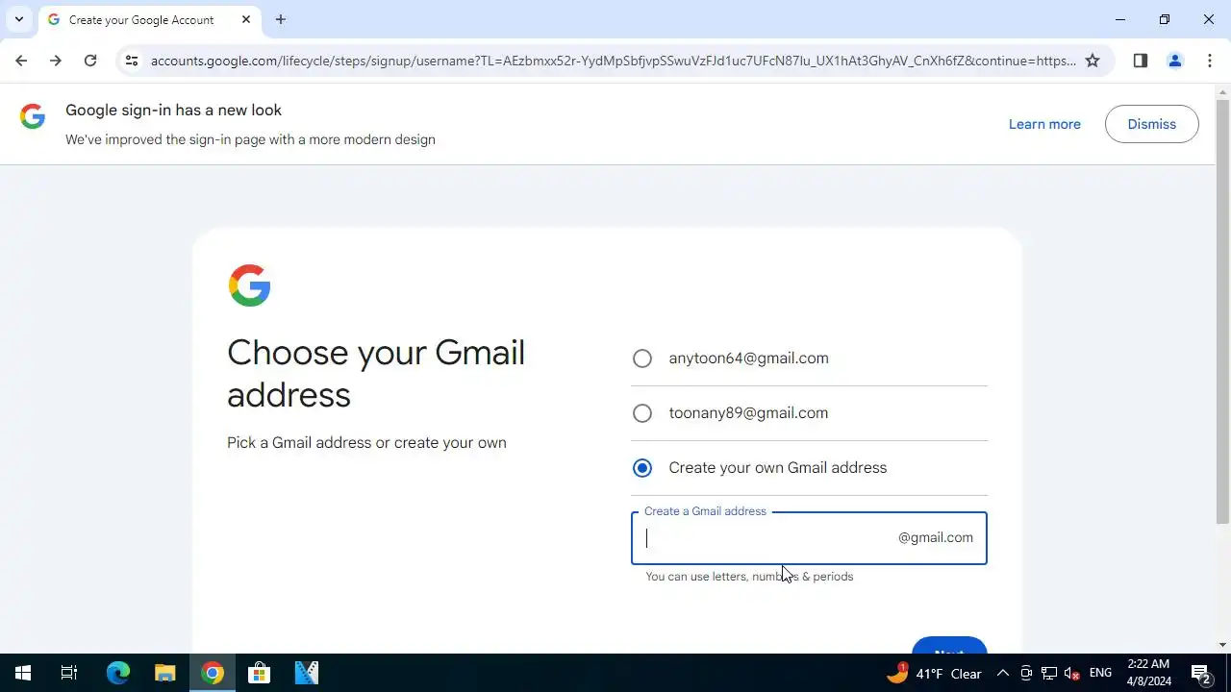The width and height of the screenshot is (1231, 692).
Task: Click the Choose your Gmail address heading
Action: [x=376, y=374]
